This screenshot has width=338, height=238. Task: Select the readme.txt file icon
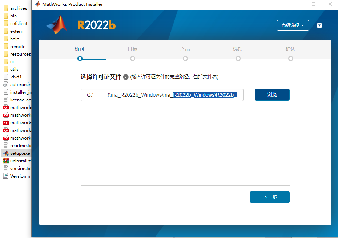6,145
